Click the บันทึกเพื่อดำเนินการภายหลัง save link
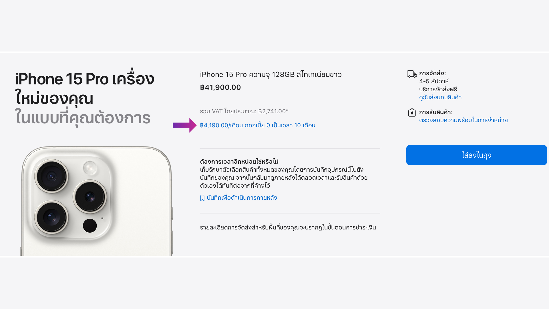This screenshot has width=549, height=309. [242, 198]
